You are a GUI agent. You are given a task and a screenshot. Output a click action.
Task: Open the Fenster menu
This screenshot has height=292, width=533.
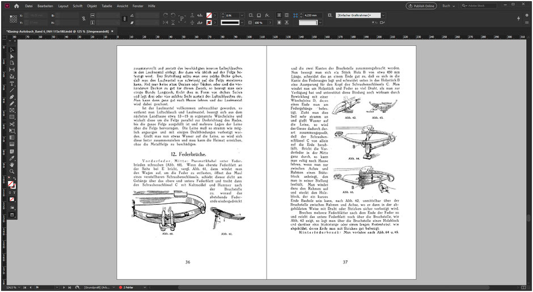coord(138,6)
